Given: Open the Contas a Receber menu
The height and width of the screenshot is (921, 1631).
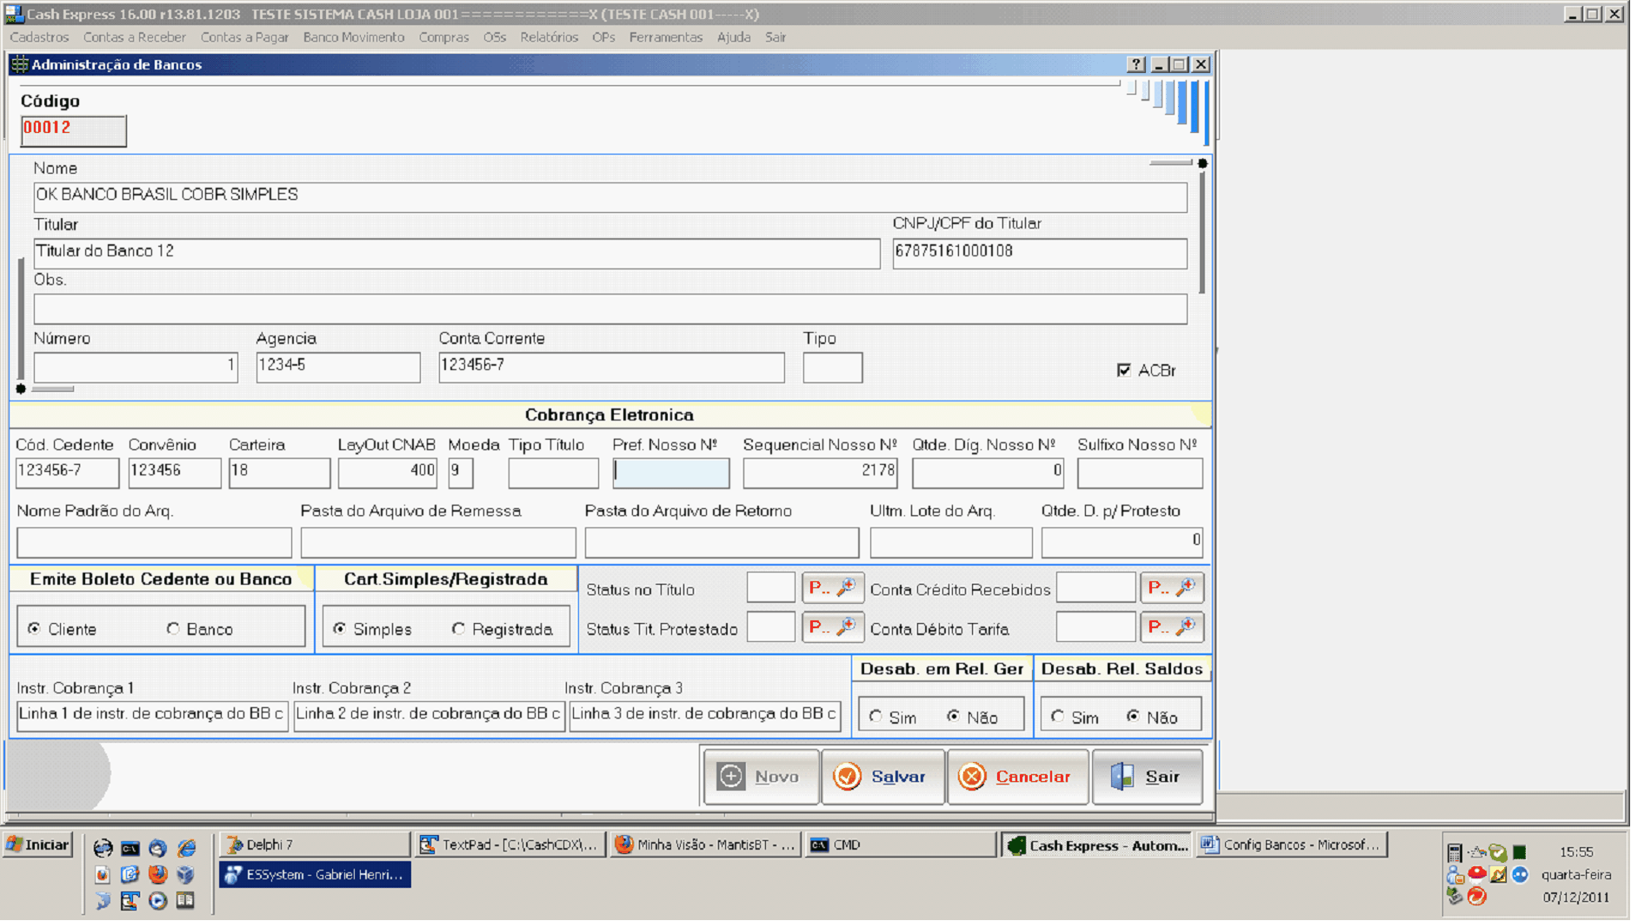Looking at the screenshot, I should pos(134,37).
